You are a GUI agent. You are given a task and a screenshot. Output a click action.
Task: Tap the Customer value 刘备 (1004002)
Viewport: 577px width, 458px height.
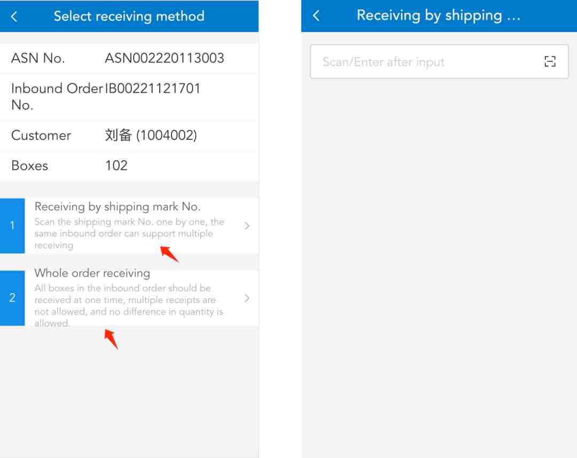click(151, 135)
